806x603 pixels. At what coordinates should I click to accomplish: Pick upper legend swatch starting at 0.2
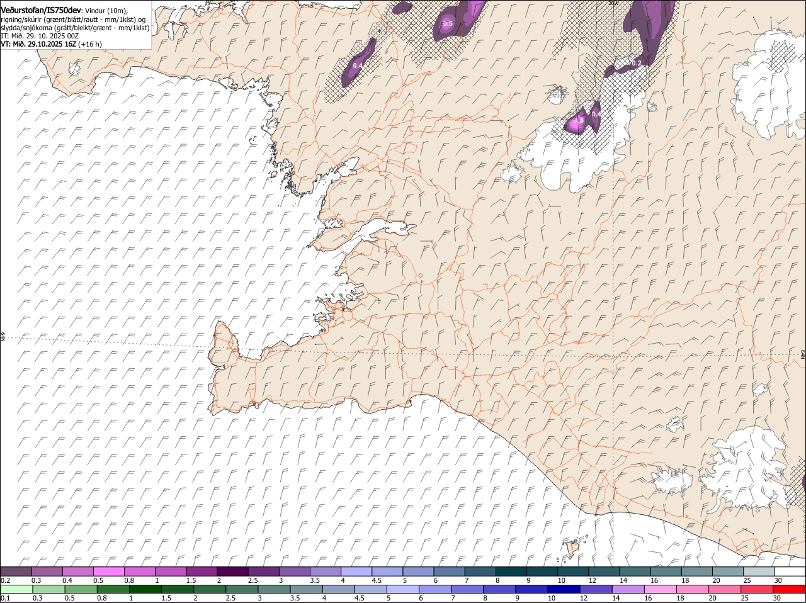pos(16,572)
